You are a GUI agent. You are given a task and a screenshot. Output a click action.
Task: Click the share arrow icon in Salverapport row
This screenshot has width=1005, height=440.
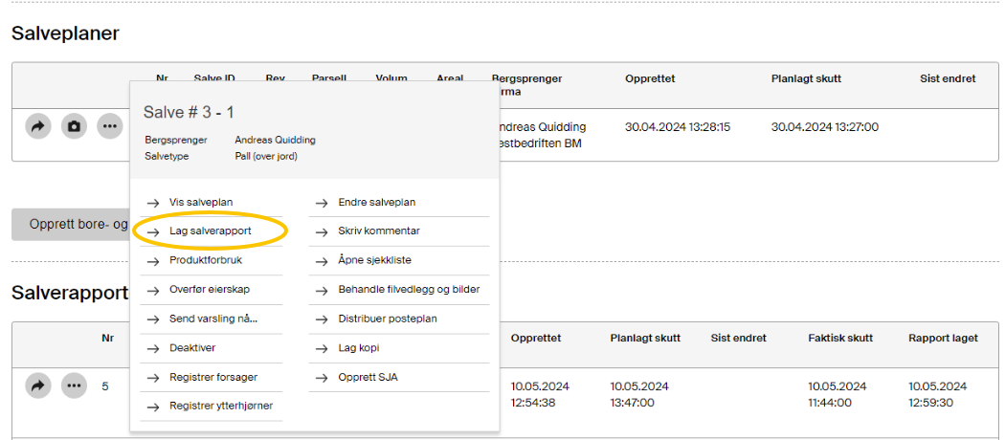(37, 386)
